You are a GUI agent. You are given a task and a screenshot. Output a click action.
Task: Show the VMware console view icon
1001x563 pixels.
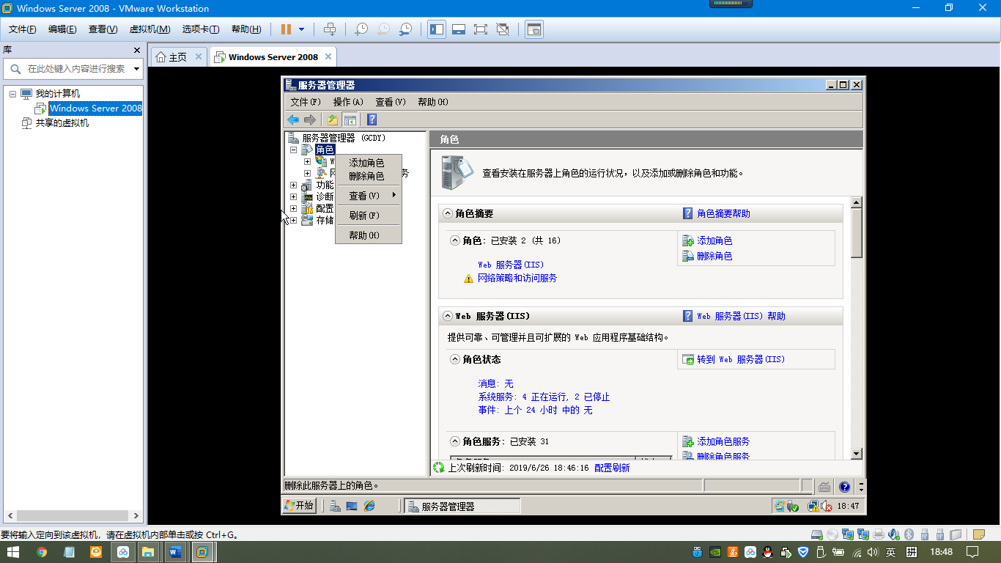click(x=534, y=29)
